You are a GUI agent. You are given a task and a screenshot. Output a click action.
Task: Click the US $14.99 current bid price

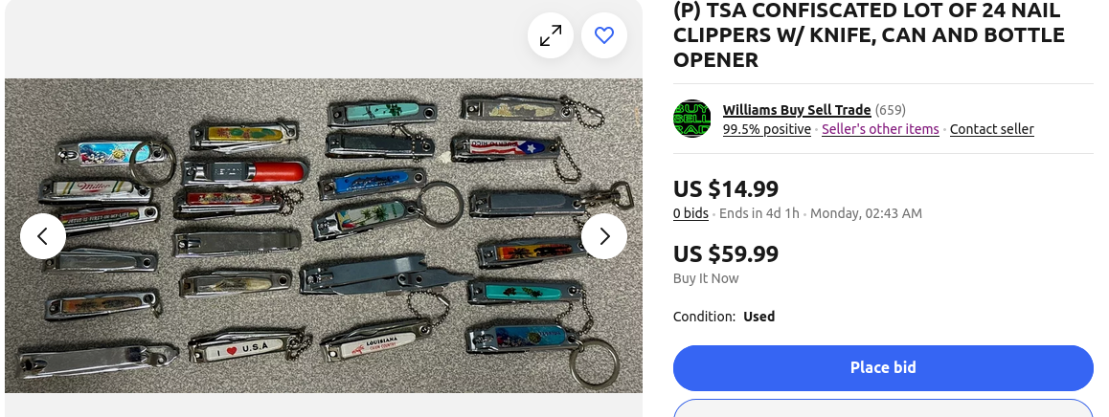(726, 188)
